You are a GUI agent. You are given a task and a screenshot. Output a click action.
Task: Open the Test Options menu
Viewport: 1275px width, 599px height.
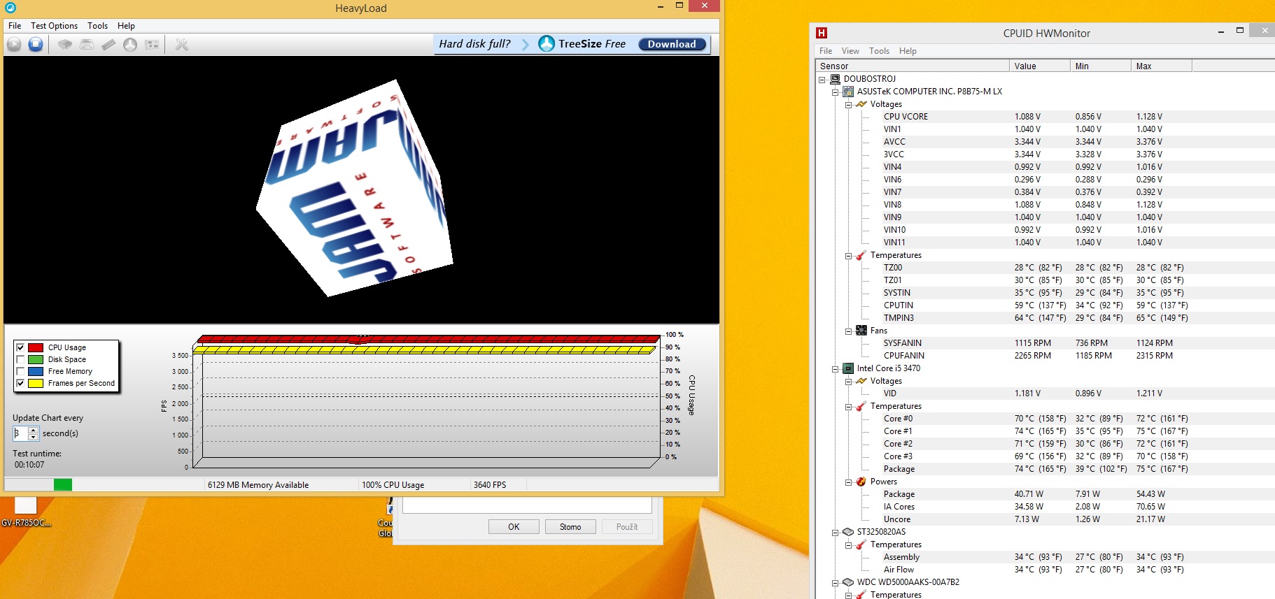54,26
